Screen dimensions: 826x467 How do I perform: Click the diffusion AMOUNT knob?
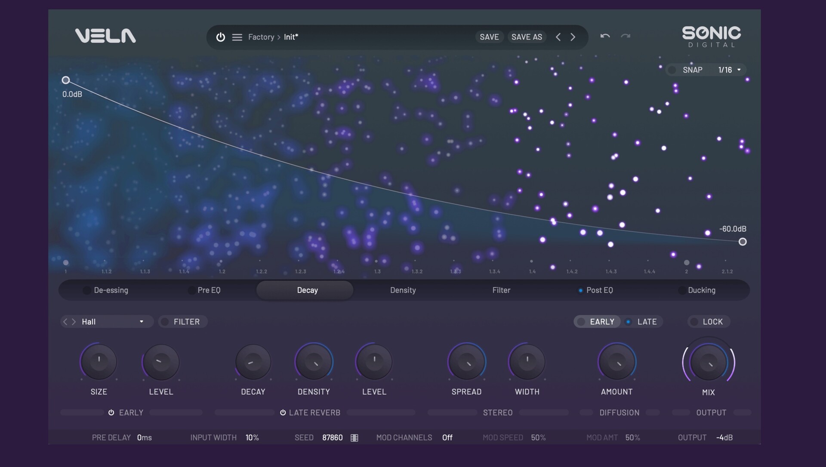(617, 362)
